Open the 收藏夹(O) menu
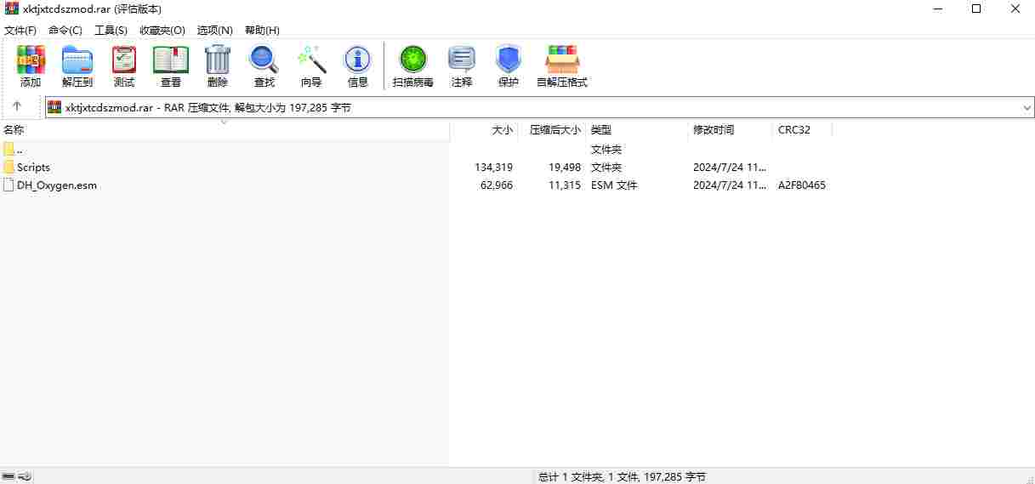The width and height of the screenshot is (1035, 484). tap(162, 30)
